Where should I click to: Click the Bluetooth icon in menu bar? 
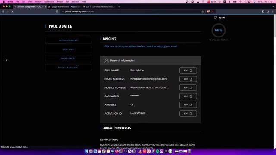pos(229,2)
